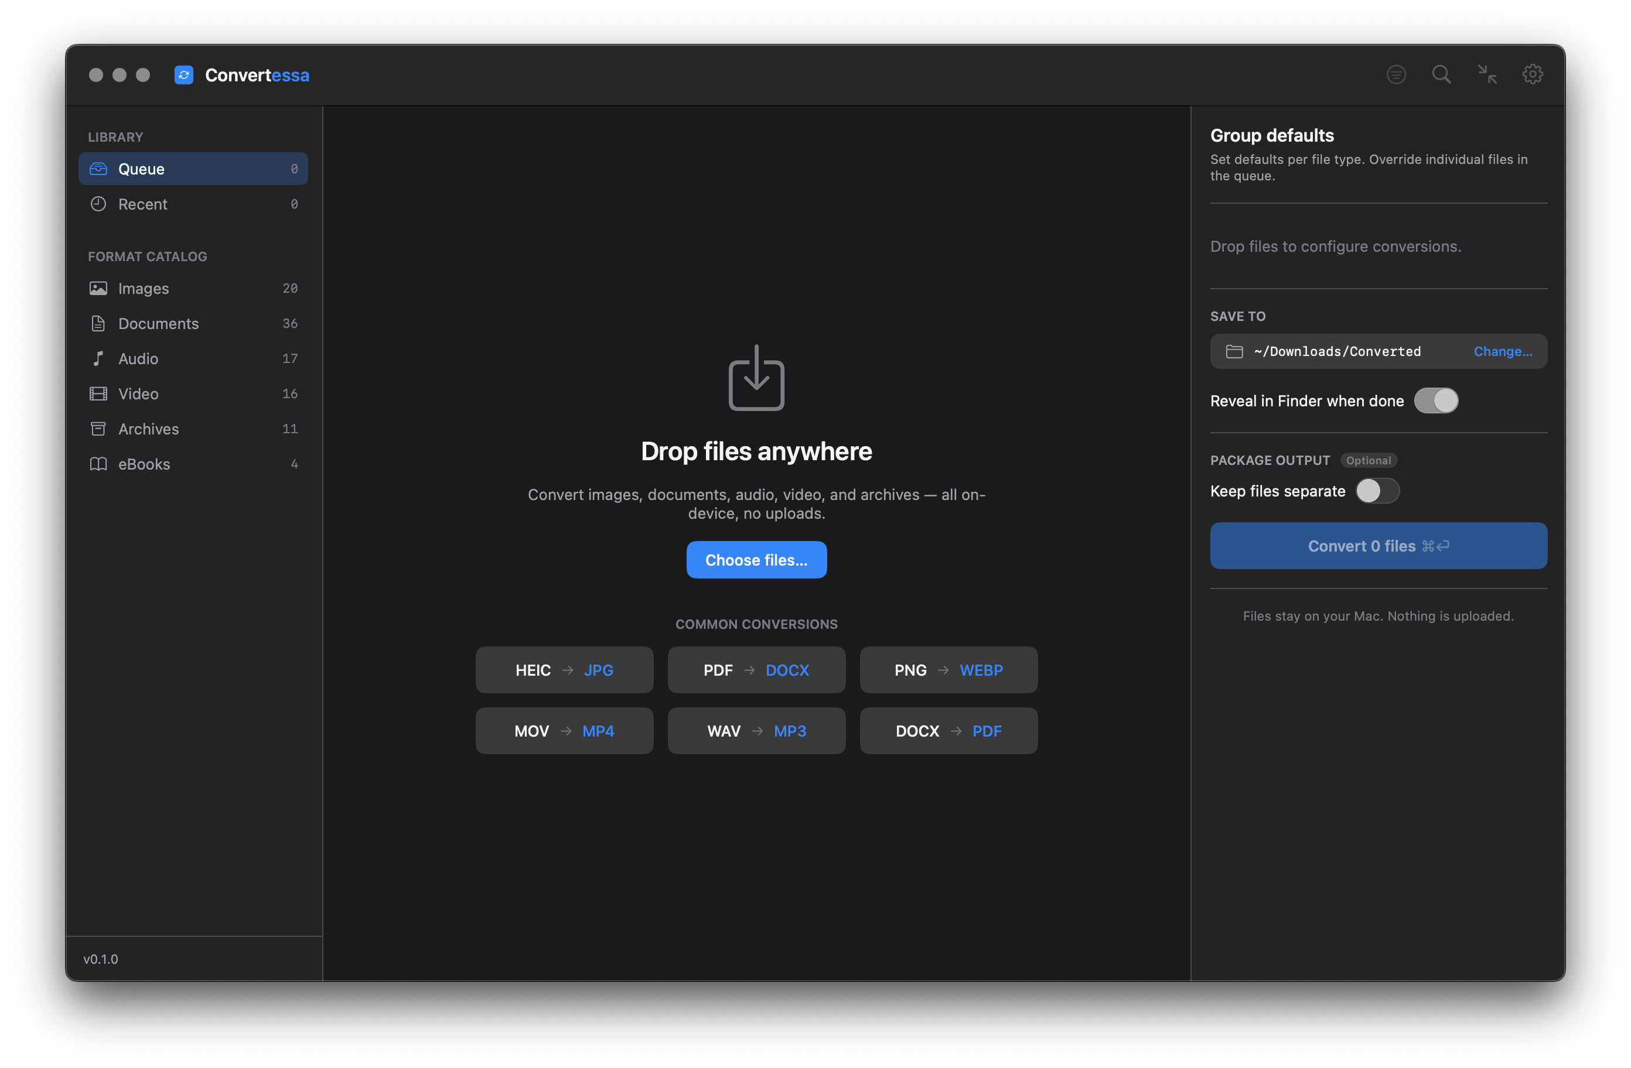Pick the MOV to MP4 conversion
This screenshot has width=1631, height=1068.
(x=564, y=731)
